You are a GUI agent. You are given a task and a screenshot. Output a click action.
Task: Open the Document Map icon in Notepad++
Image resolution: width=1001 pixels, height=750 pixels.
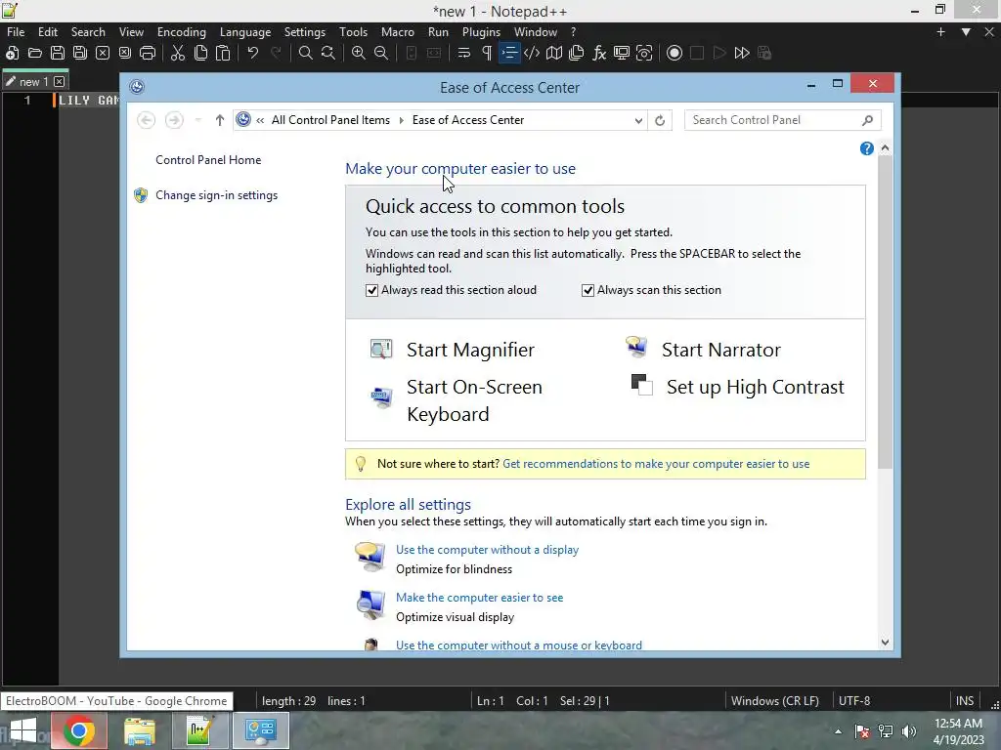pyautogui.click(x=554, y=53)
